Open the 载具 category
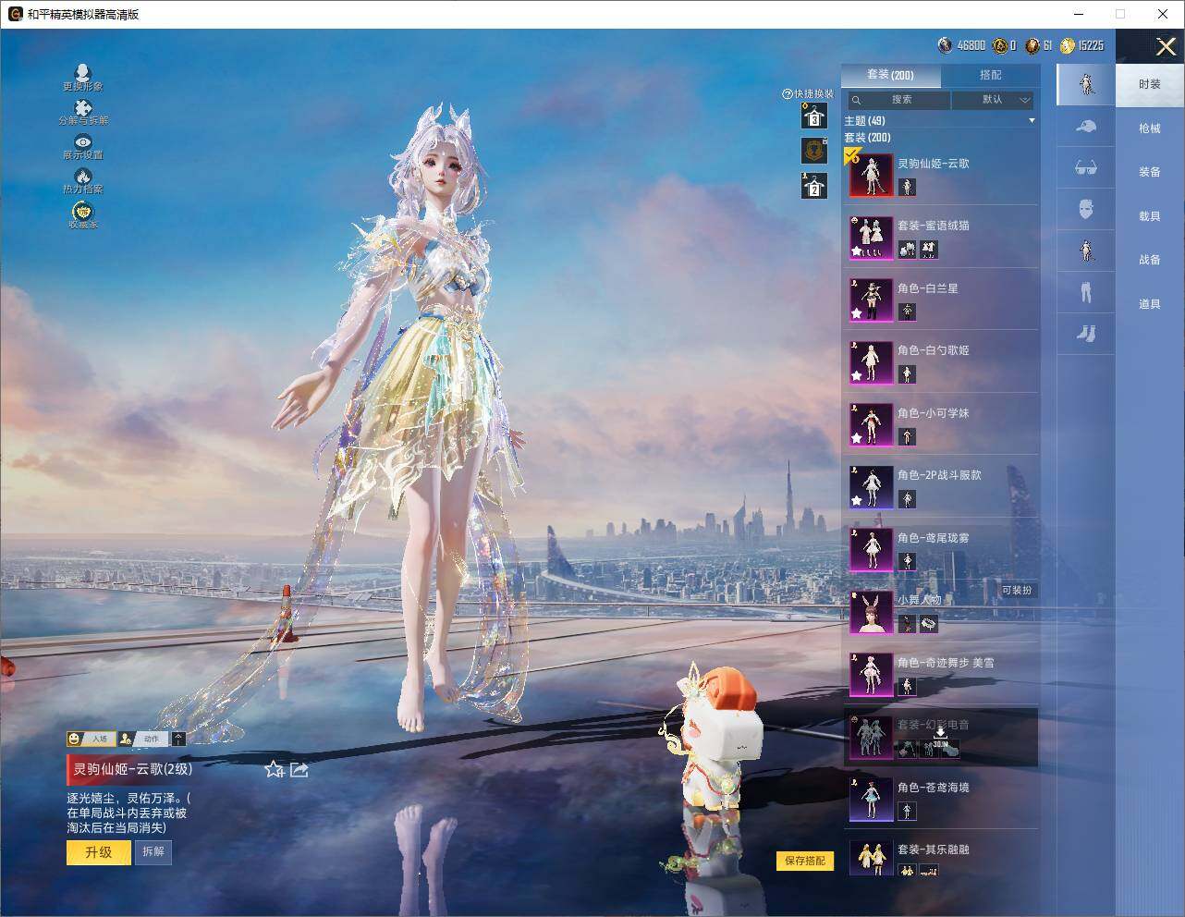This screenshot has width=1185, height=917. (x=1150, y=216)
